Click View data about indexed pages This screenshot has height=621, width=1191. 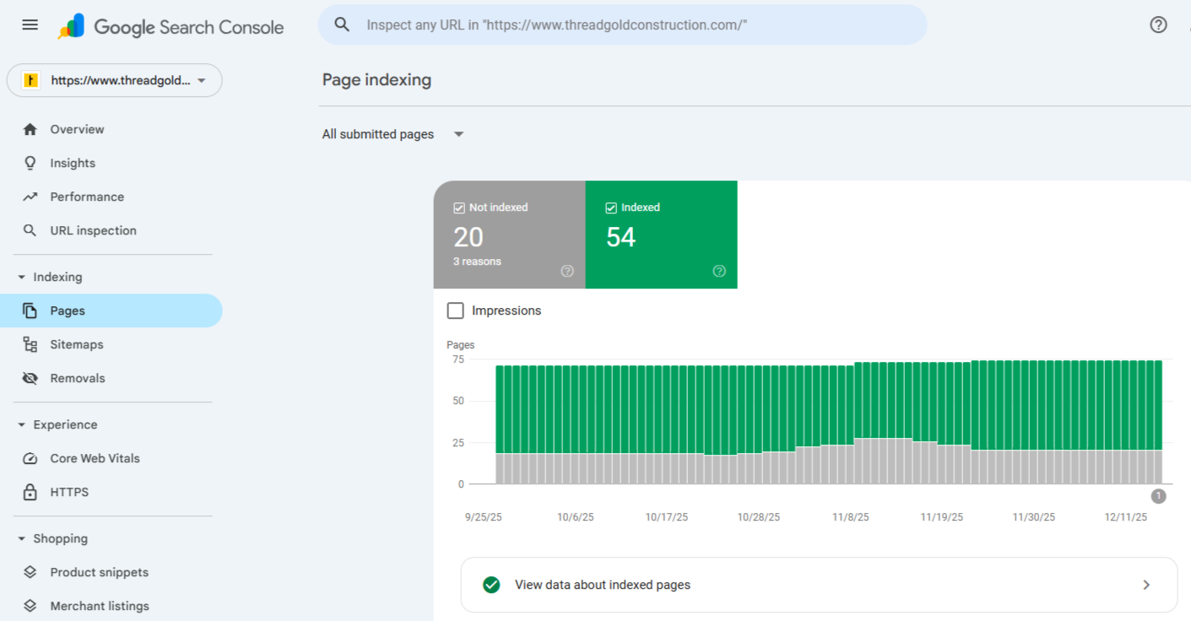(x=603, y=584)
